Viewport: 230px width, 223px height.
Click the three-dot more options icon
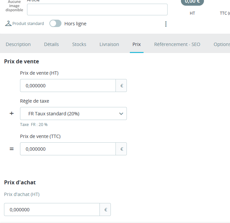pyautogui.click(x=166, y=24)
